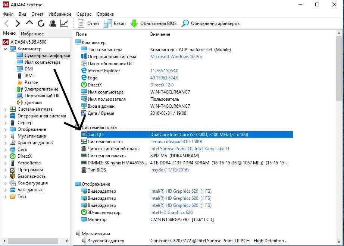Select the Портативный ПК tree item
The width and height of the screenshot is (344, 246).
pos(38,96)
